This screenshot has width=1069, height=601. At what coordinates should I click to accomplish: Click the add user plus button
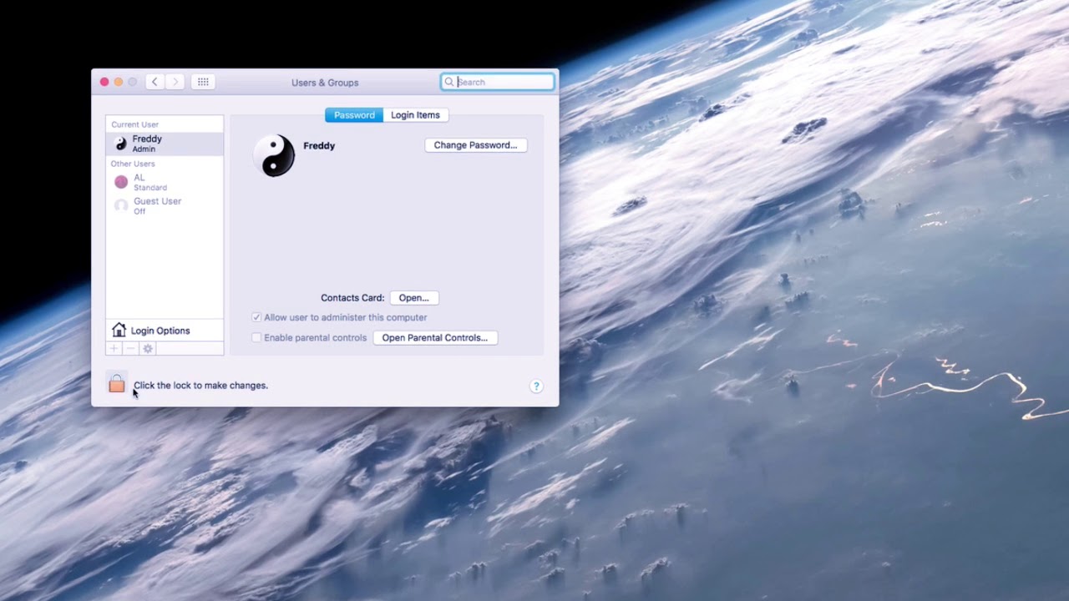pos(114,349)
